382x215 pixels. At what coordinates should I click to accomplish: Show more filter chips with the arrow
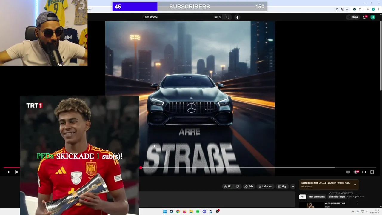(x=355, y=197)
